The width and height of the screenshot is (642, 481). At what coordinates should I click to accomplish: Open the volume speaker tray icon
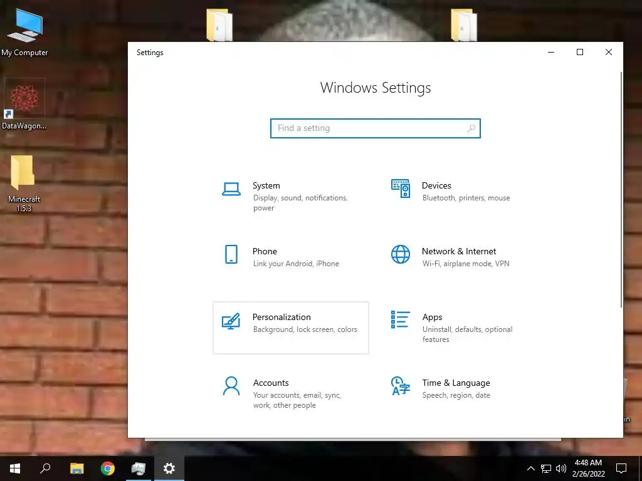tap(561, 468)
